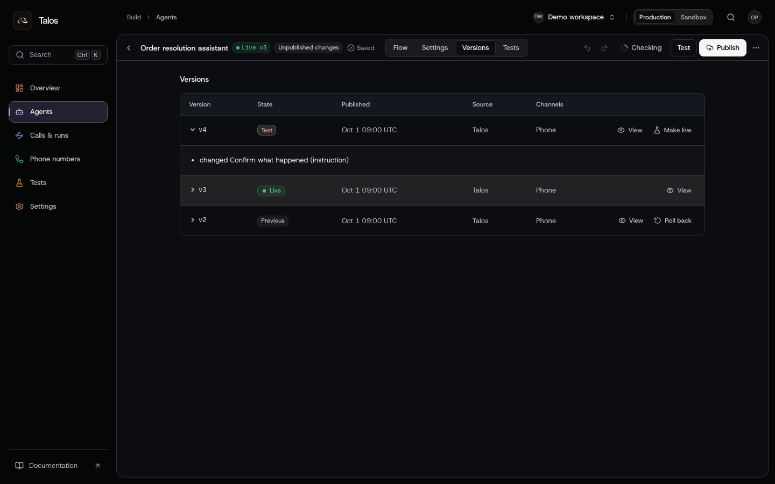Click the redo arrow icon

[x=604, y=48]
